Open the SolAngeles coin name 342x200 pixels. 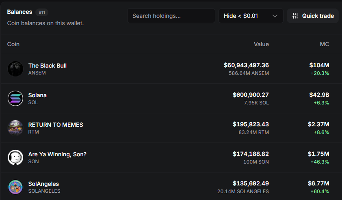(x=43, y=184)
